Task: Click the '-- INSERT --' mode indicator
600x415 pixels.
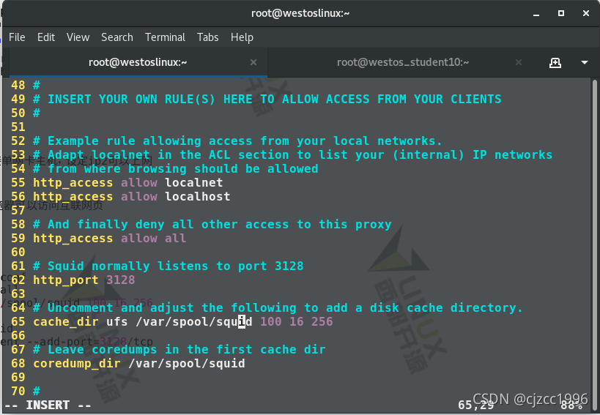Action: (x=48, y=405)
